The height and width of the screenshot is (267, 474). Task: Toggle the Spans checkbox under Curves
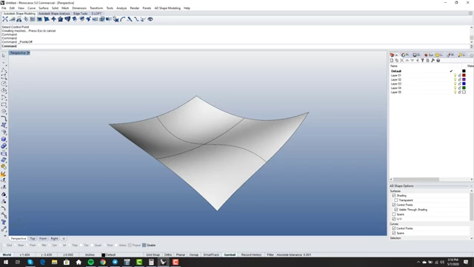point(394,233)
